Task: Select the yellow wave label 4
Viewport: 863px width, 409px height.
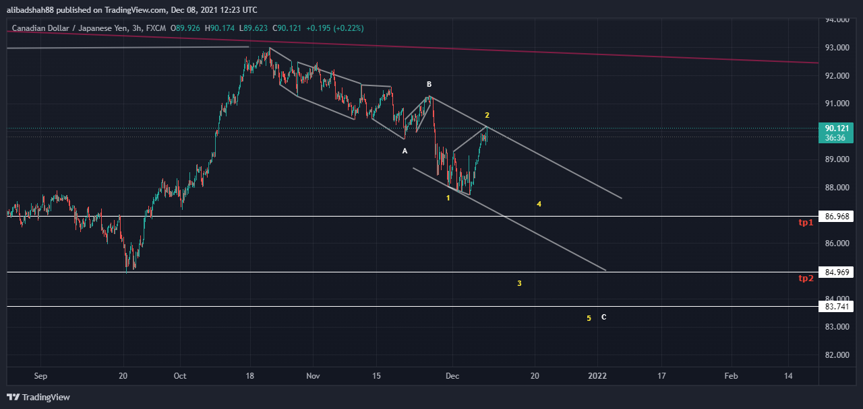Action: coord(539,203)
